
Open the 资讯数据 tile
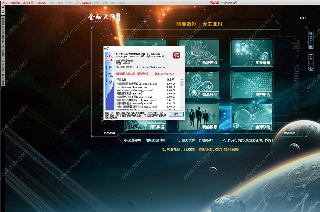pos(146,125)
